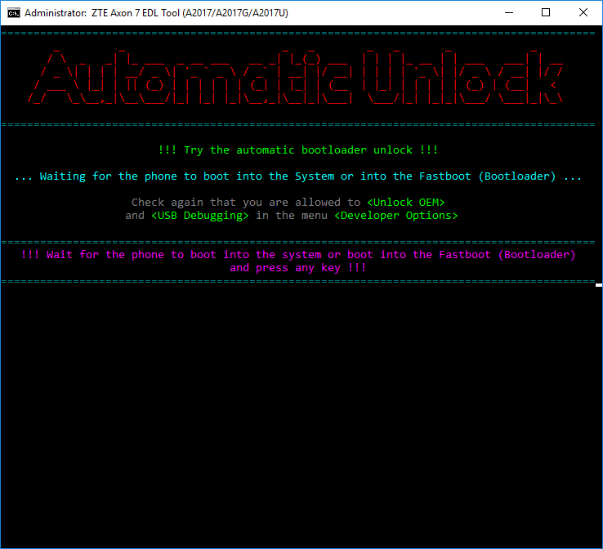
Task: Click the '!!! Try the automatic bootloader unlock !!!' line
Action: pyautogui.click(x=298, y=150)
